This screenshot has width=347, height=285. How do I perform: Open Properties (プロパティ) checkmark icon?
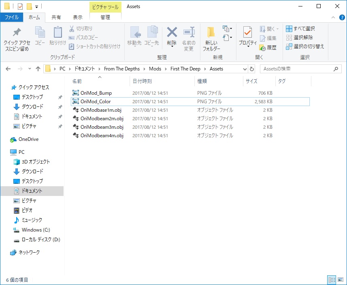click(247, 33)
